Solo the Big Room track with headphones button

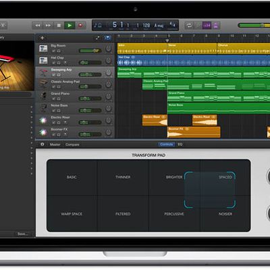[59, 51]
